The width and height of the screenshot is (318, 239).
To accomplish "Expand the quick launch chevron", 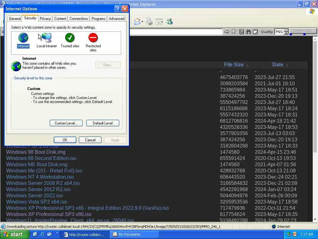I will pos(57,233).
